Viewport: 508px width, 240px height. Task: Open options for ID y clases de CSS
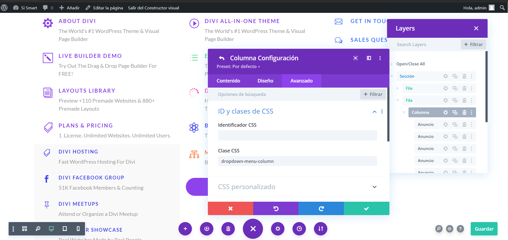[x=382, y=111]
